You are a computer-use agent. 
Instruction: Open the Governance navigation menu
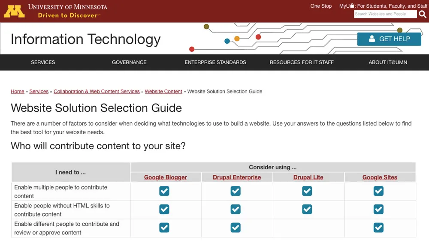[129, 62]
